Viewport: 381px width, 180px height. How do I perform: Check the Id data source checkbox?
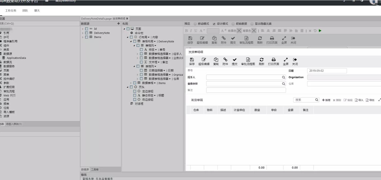[x=86, y=29]
